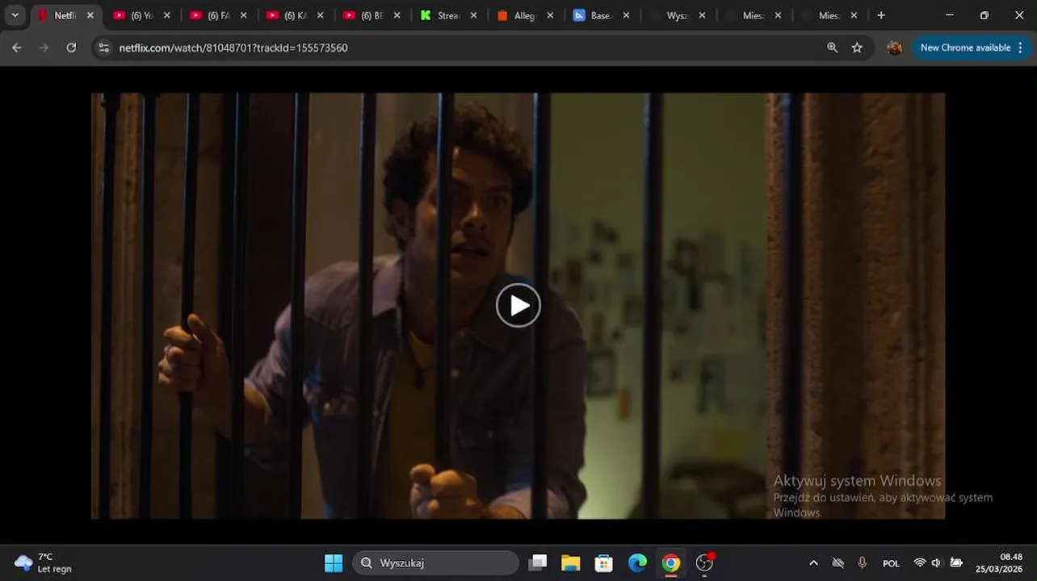Reload the Netflix page
This screenshot has height=581, width=1037.
71,48
